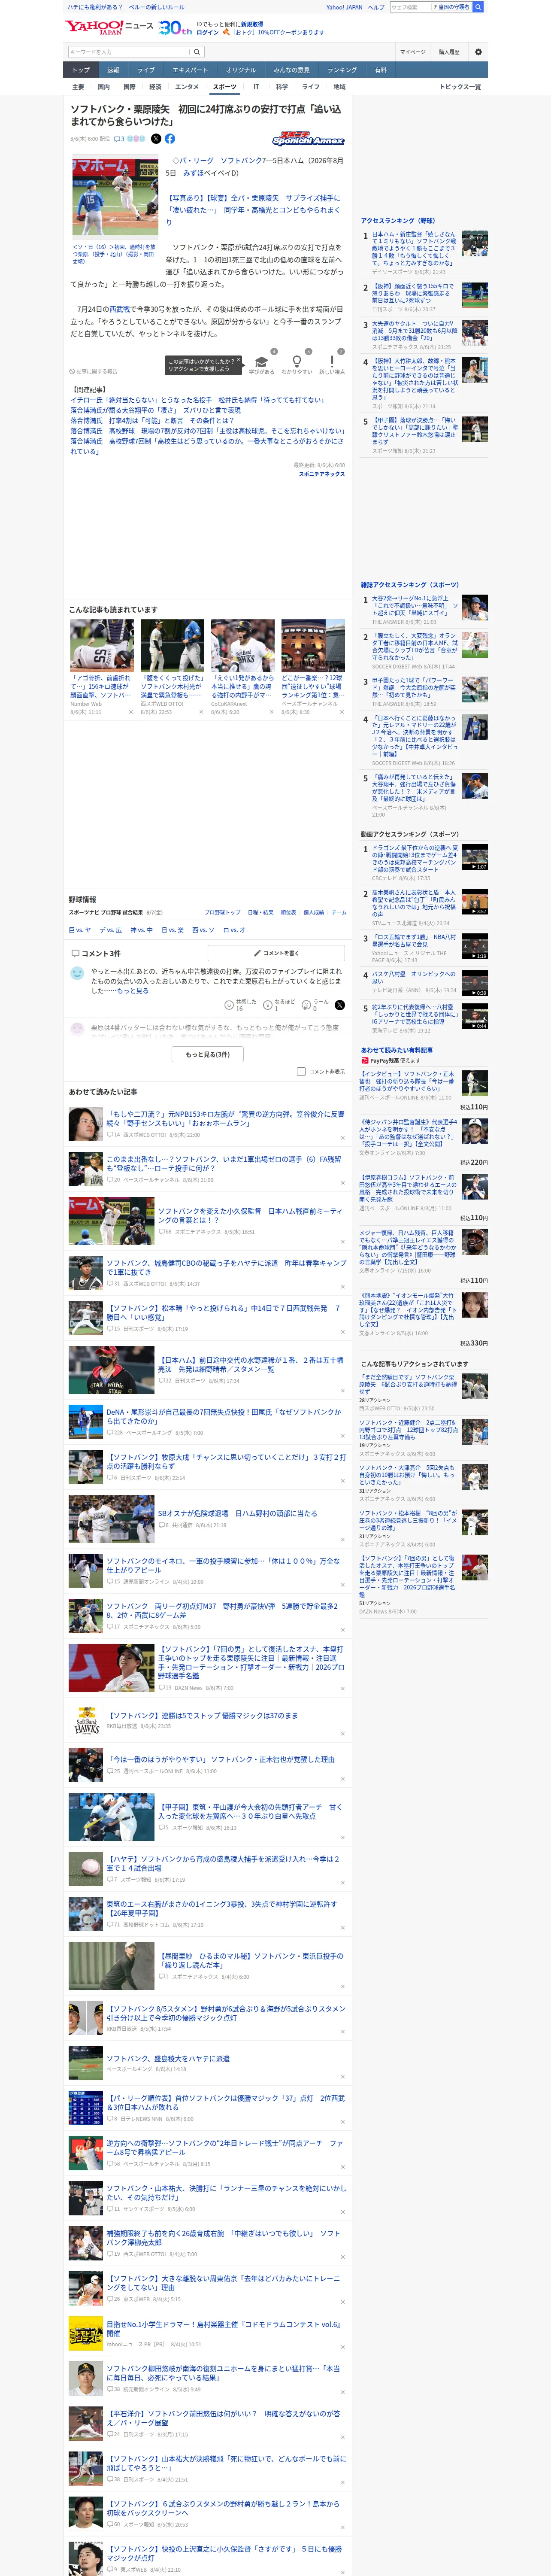
Task: Select the スポーツ category tab
Action: 225,87
